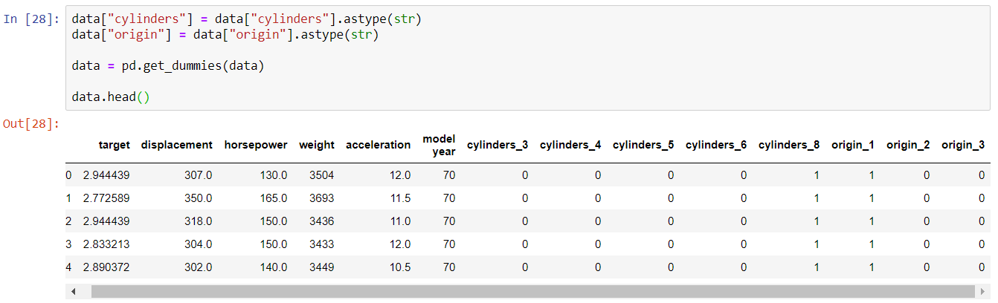Click acceleration value 11.0
This screenshot has width=998, height=303.
(x=399, y=221)
